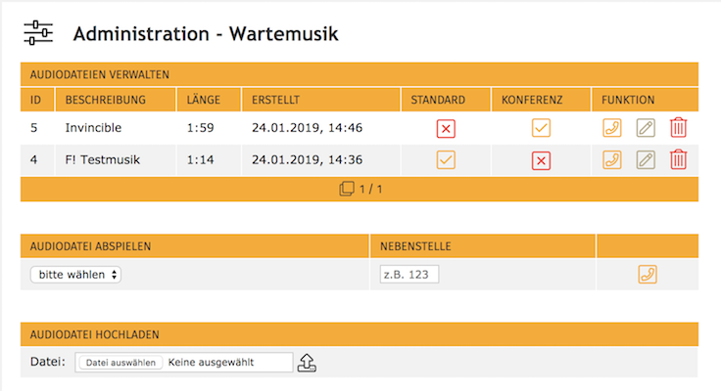Screen dimensions: 721x391
Task: Click the Nebenstelle input field
Action: point(409,275)
